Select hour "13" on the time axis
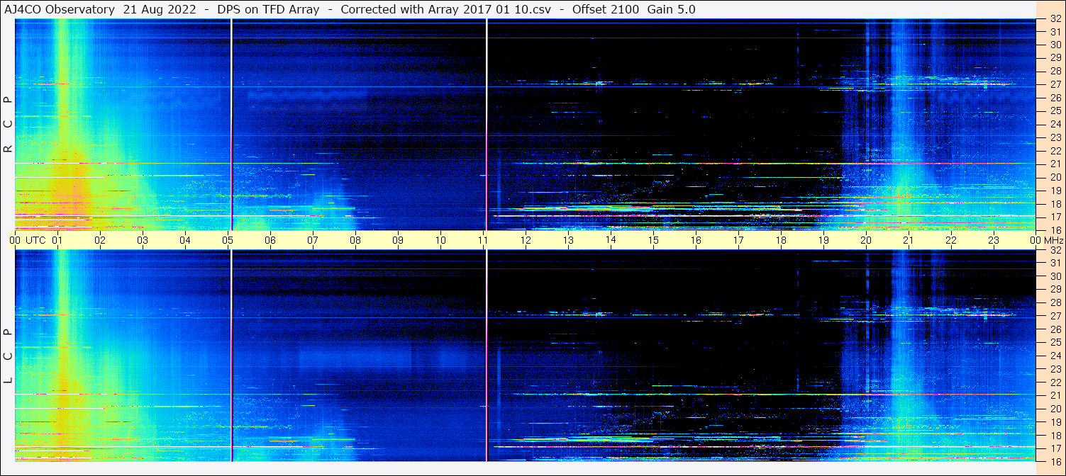 tap(568, 240)
